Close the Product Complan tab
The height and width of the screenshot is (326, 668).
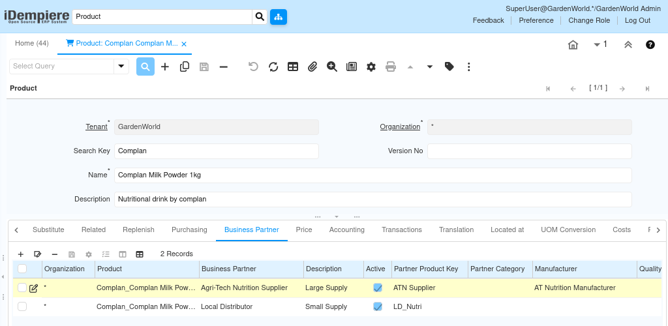184,44
